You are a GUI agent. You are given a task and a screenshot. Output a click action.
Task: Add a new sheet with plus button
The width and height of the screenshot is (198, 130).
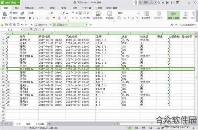click(x=49, y=124)
